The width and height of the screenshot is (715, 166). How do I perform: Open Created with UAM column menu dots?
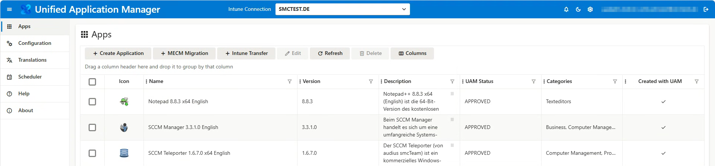tap(625, 82)
